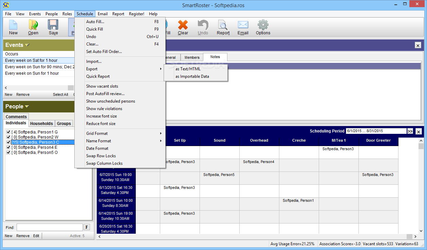Click the SmartRoster app icon in title bar
Viewport: 427px width, 250px height.
[x=6, y=5]
